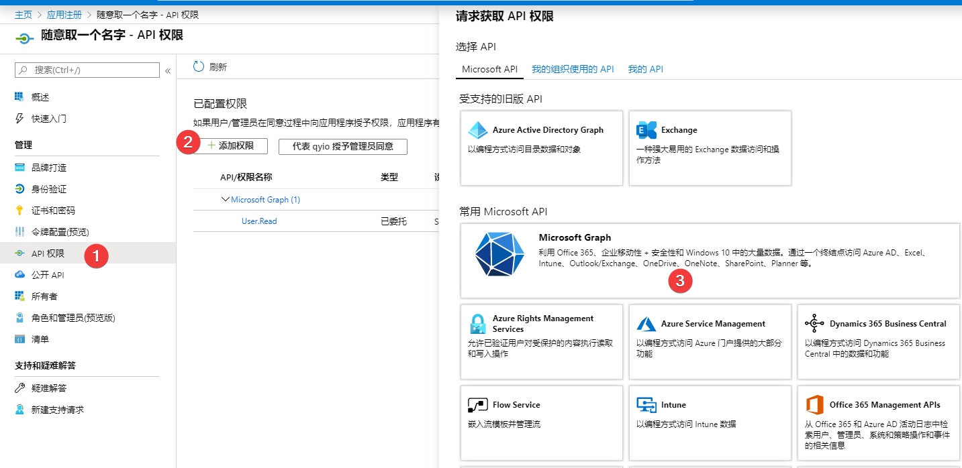
Task: Click the 应用注册 breadcrumb link
Action: (64, 15)
